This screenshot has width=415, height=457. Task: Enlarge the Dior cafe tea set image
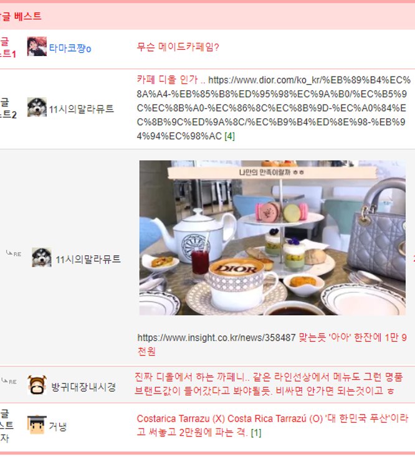pos(272,238)
